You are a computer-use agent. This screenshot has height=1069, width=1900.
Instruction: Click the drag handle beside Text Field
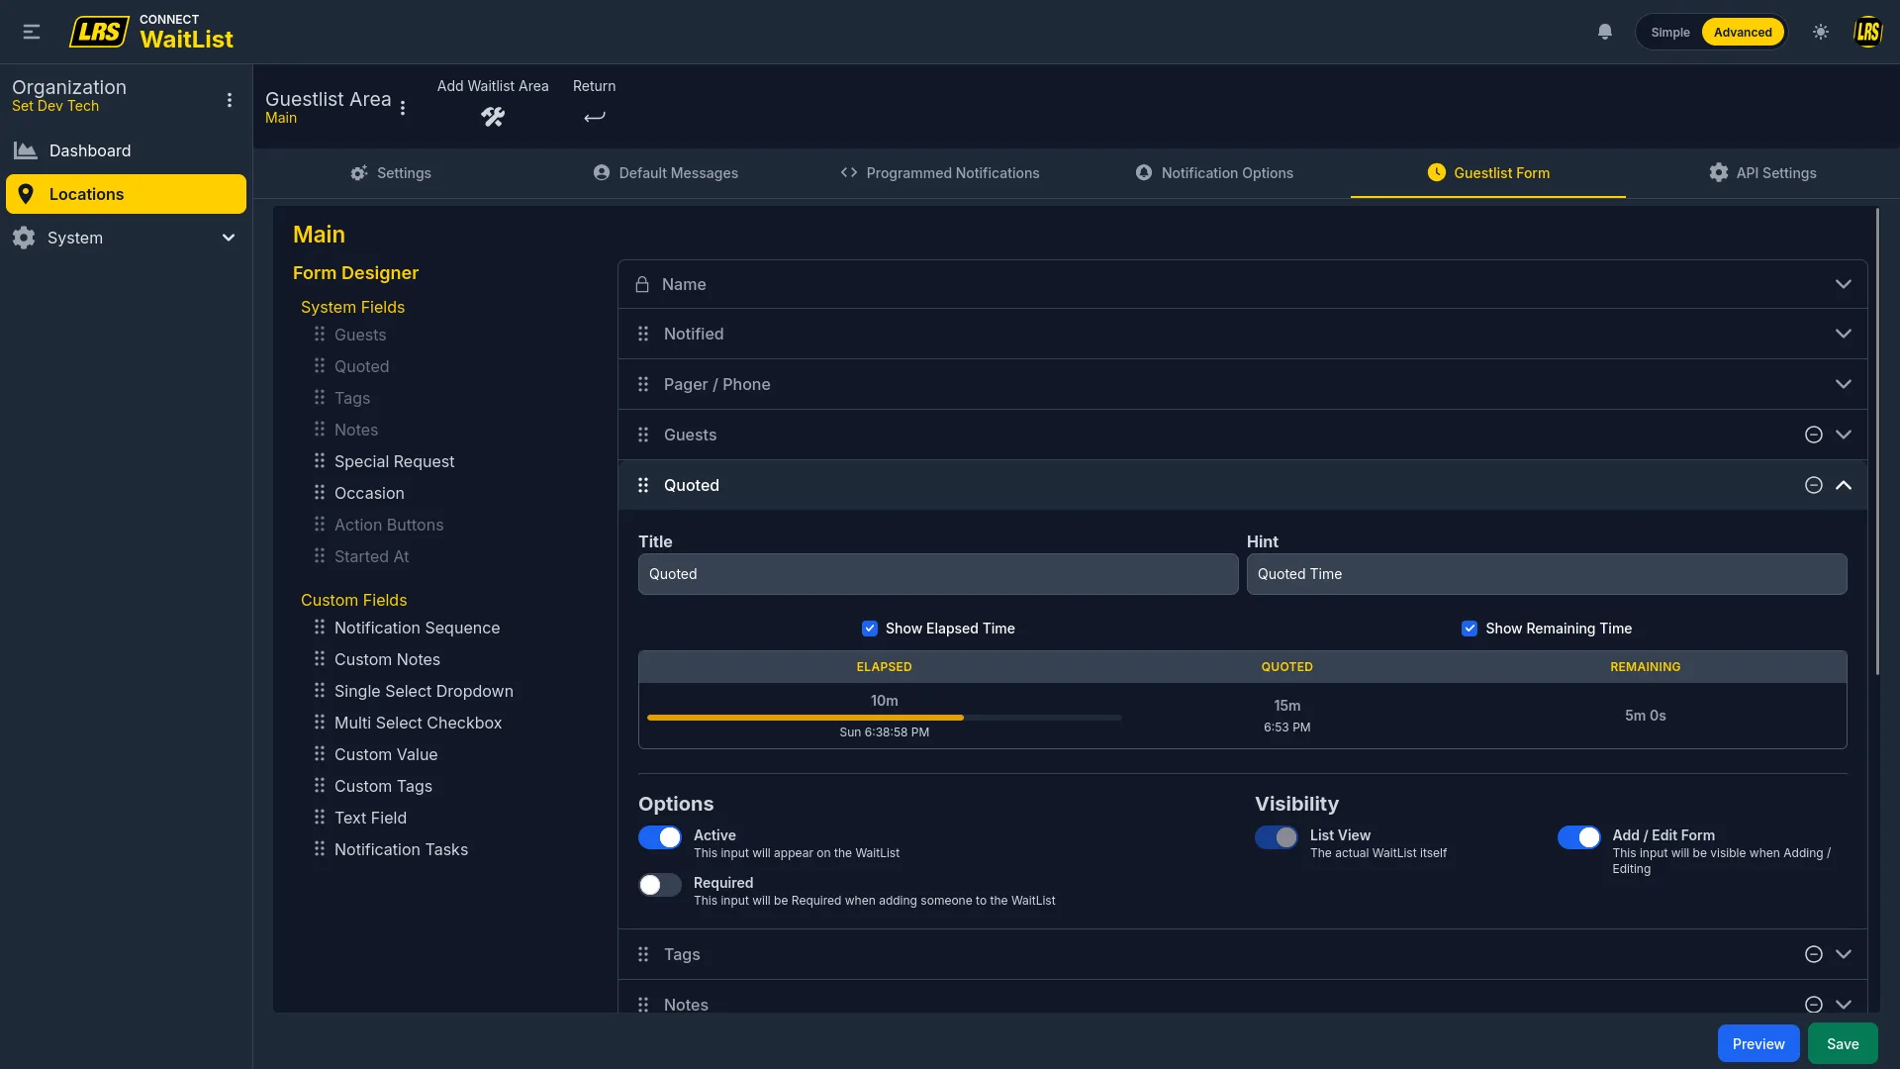[320, 817]
